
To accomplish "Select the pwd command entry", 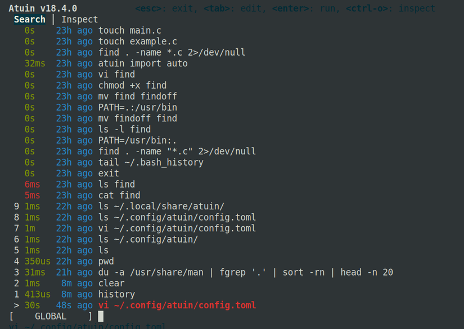I will pos(107,261).
